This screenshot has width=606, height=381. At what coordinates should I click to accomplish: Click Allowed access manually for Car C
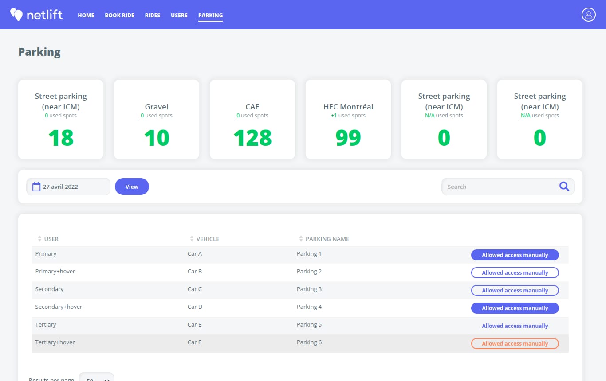(515, 290)
